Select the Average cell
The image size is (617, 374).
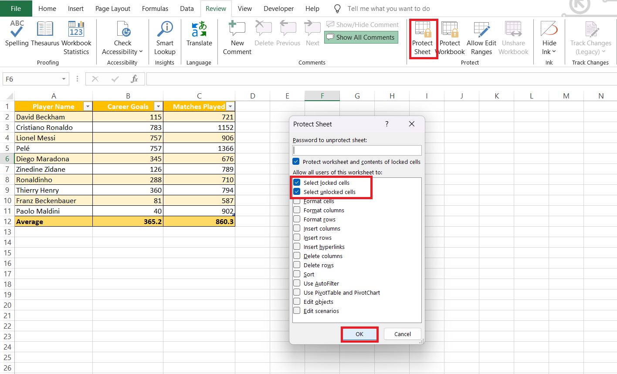coord(54,221)
